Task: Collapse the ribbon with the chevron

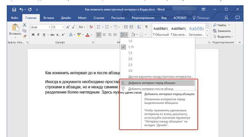Action: [x=240, y=42]
